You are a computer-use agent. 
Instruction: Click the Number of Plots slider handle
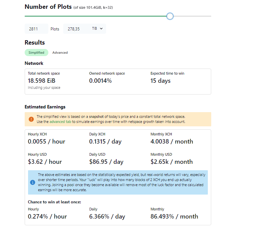tap(170, 16)
